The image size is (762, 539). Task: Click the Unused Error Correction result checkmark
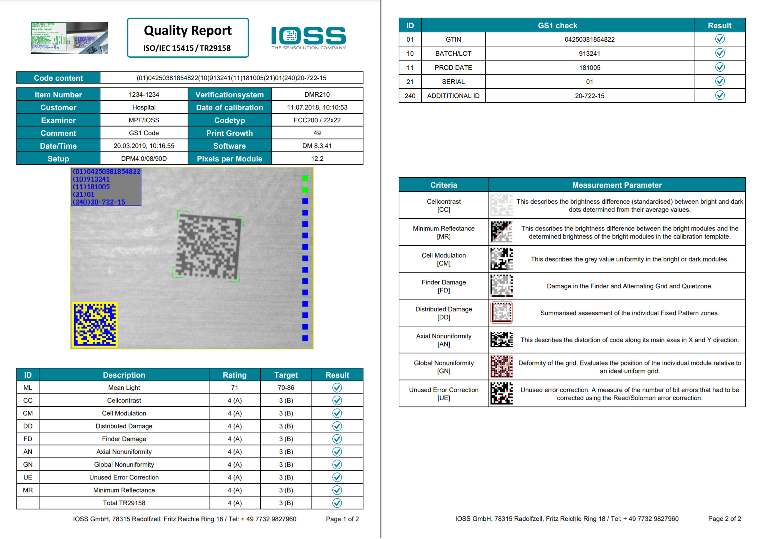point(337,478)
